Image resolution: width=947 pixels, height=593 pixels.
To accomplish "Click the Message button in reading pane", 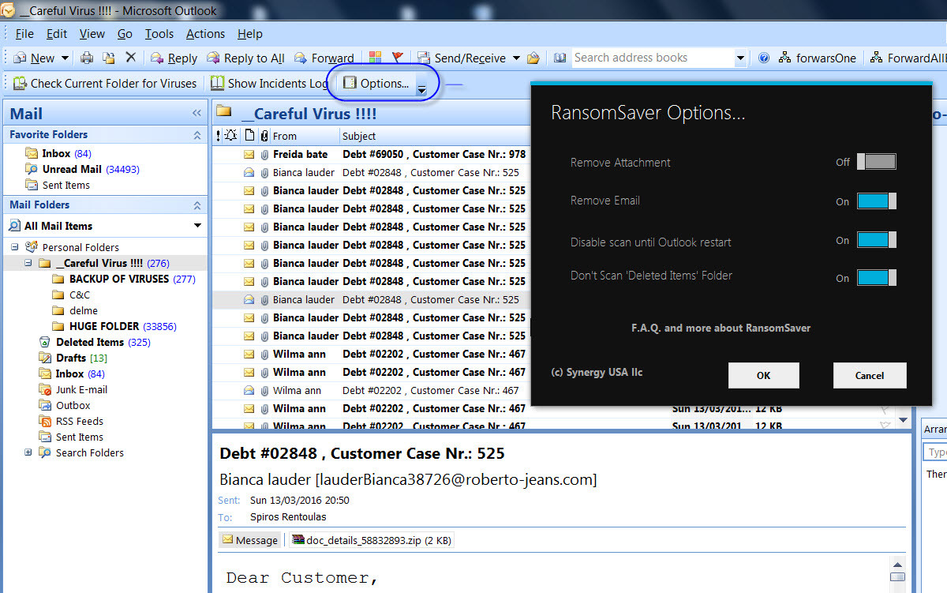I will click(x=250, y=540).
